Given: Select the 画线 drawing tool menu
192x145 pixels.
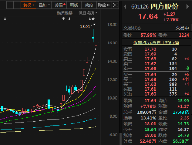Looking at the screenshot, I should coord(74,5).
